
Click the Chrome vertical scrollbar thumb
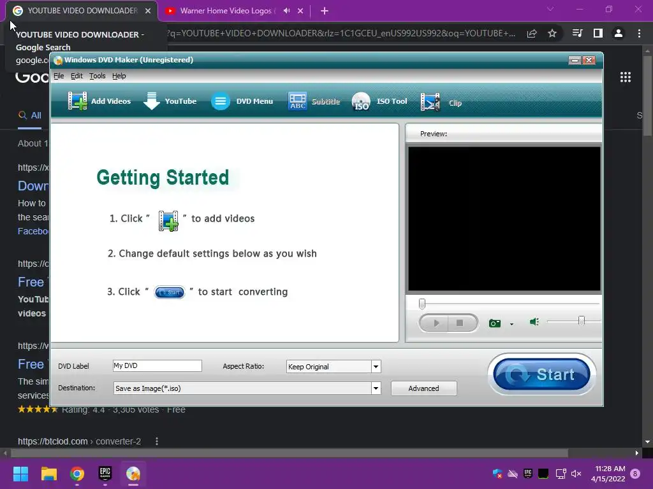(x=647, y=96)
